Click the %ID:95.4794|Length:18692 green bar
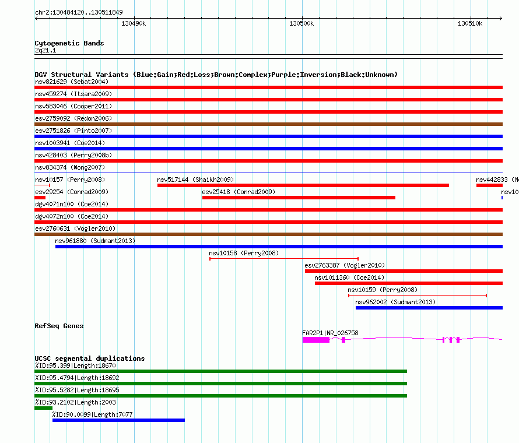This screenshot has height=443, width=519. click(x=221, y=384)
